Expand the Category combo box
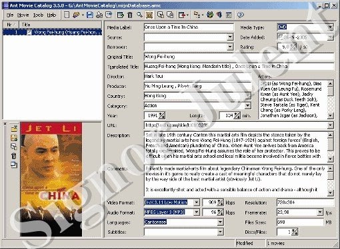 tap(248, 106)
